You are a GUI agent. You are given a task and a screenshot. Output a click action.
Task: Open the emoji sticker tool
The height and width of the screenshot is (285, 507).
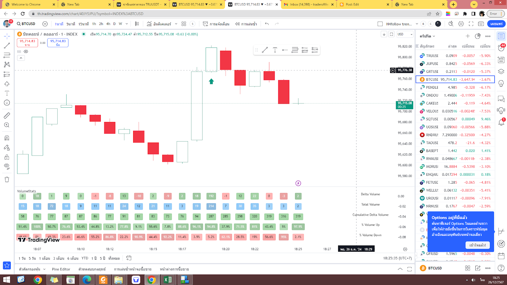pyautogui.click(x=7, y=103)
